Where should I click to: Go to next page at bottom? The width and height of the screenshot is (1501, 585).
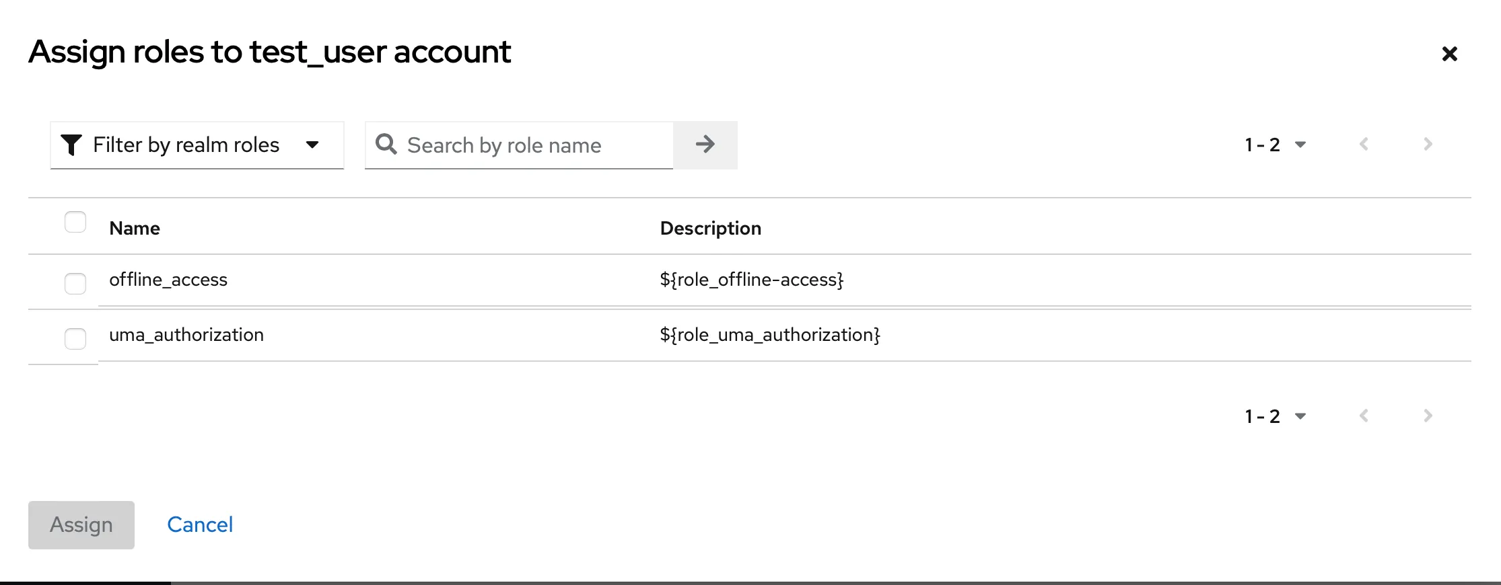[x=1428, y=416]
